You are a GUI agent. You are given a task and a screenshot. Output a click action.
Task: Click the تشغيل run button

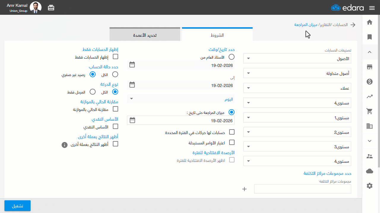(18, 206)
